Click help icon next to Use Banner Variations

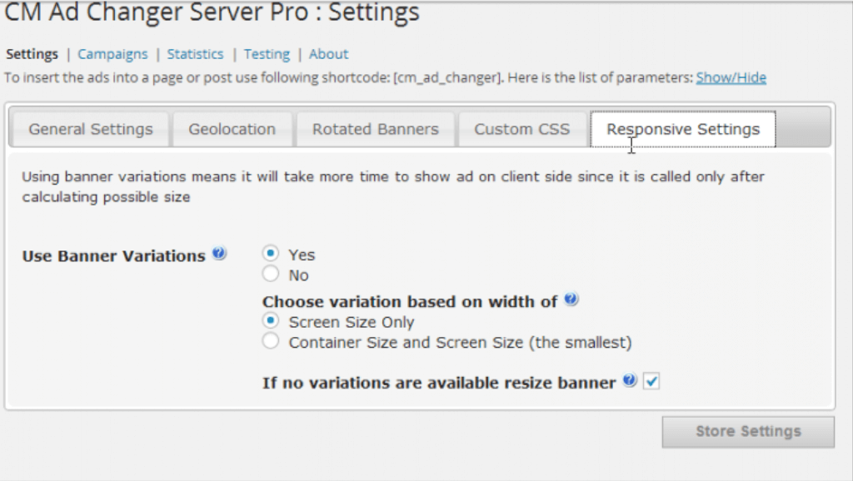click(x=219, y=254)
